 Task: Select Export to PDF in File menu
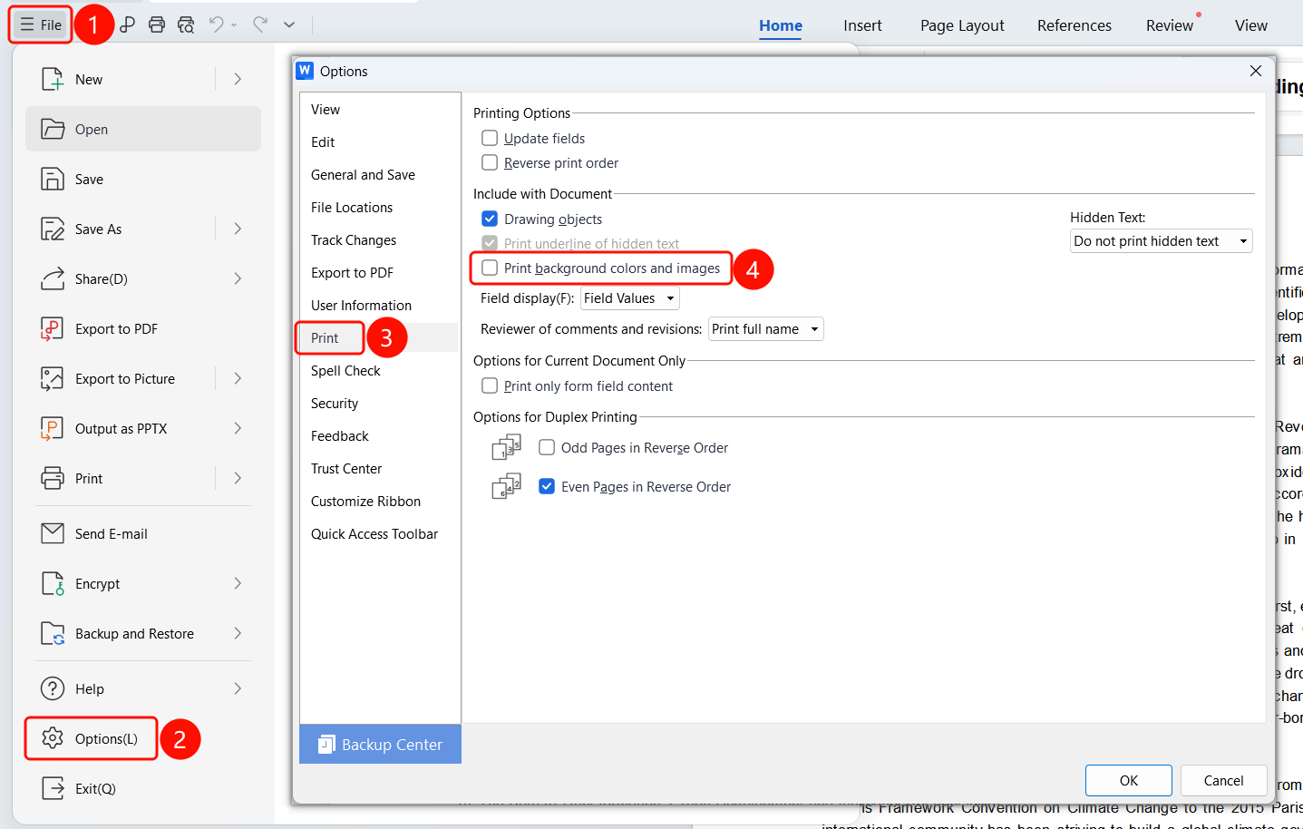143,329
